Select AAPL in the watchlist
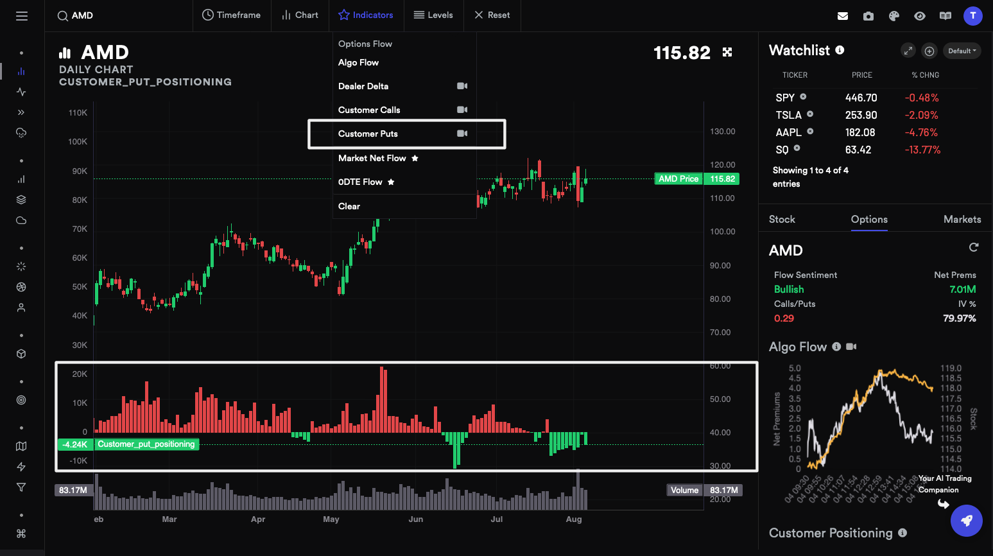Screen dimensions: 993x556 point(789,132)
